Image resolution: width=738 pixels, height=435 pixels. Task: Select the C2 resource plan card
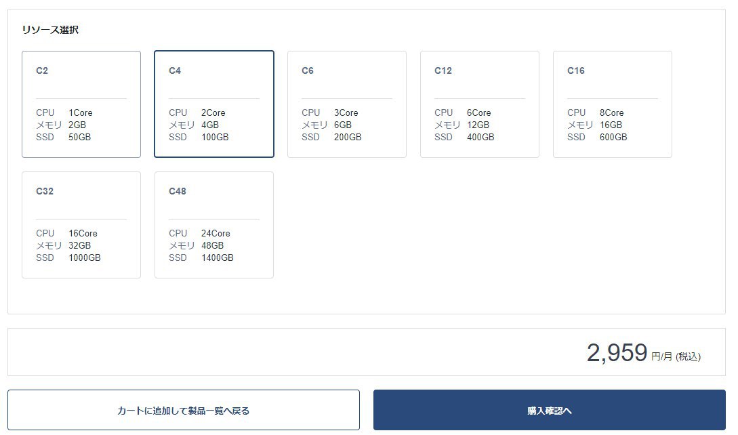(x=81, y=104)
